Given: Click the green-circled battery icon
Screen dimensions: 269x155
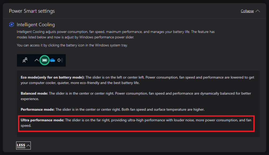Looking at the screenshot, I should pyautogui.click(x=45, y=61).
